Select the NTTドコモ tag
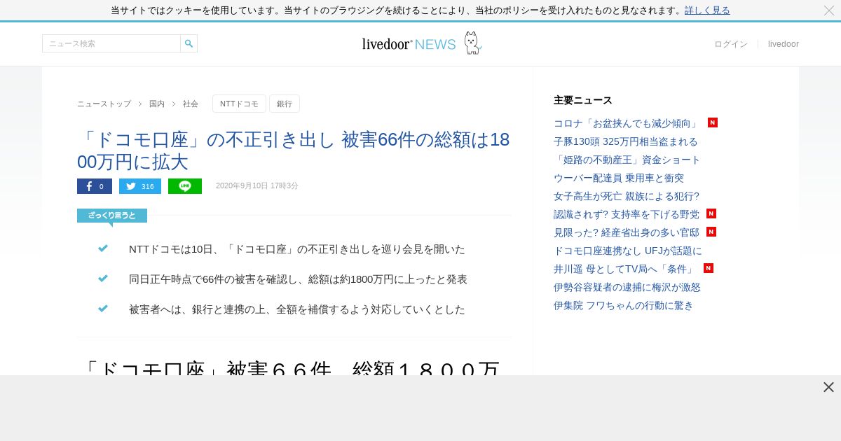The width and height of the screenshot is (841, 441). tap(239, 104)
